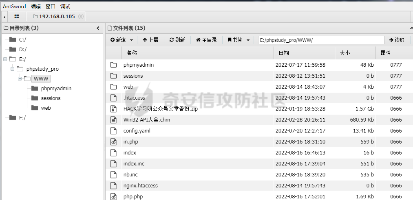Sort by the 属性 column header
The image size is (413, 200).
coord(394,53)
